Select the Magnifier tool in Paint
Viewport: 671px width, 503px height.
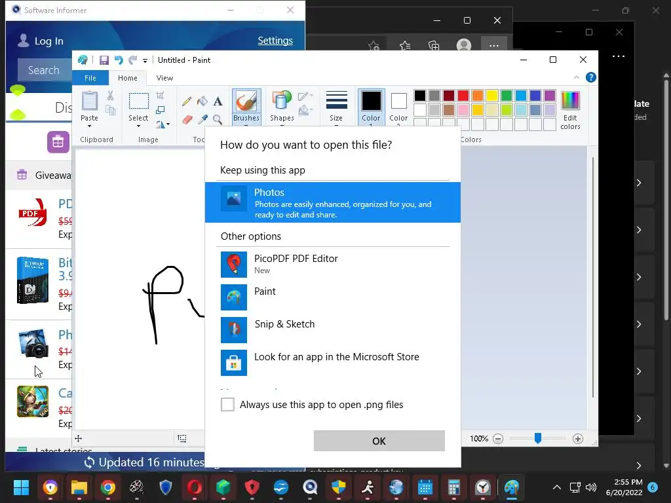pyautogui.click(x=218, y=119)
